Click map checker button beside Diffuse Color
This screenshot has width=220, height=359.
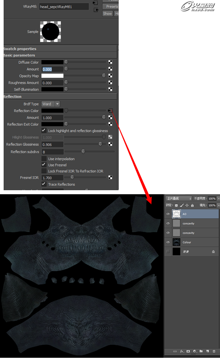[110, 62]
